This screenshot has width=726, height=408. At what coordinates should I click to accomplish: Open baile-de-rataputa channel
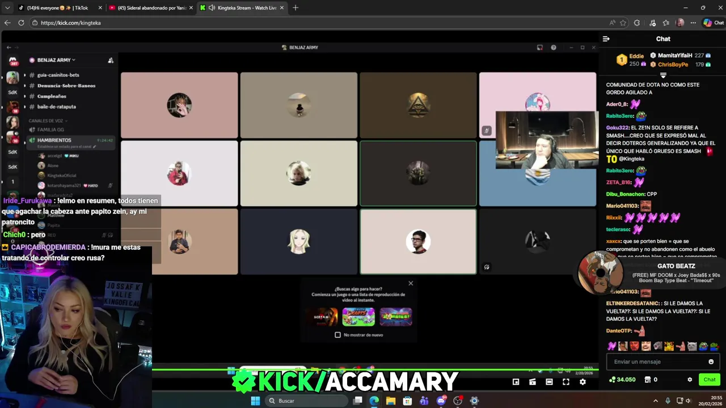[57, 107]
